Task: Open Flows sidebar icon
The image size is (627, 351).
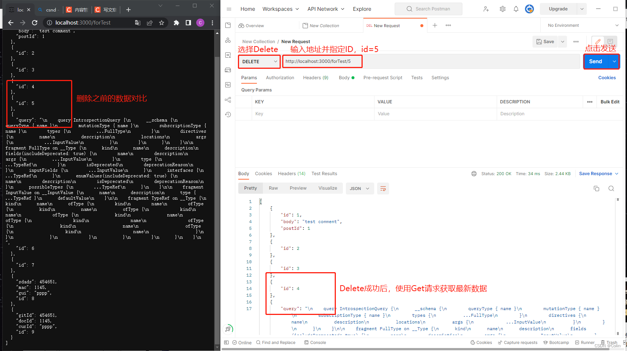Action: click(x=228, y=100)
